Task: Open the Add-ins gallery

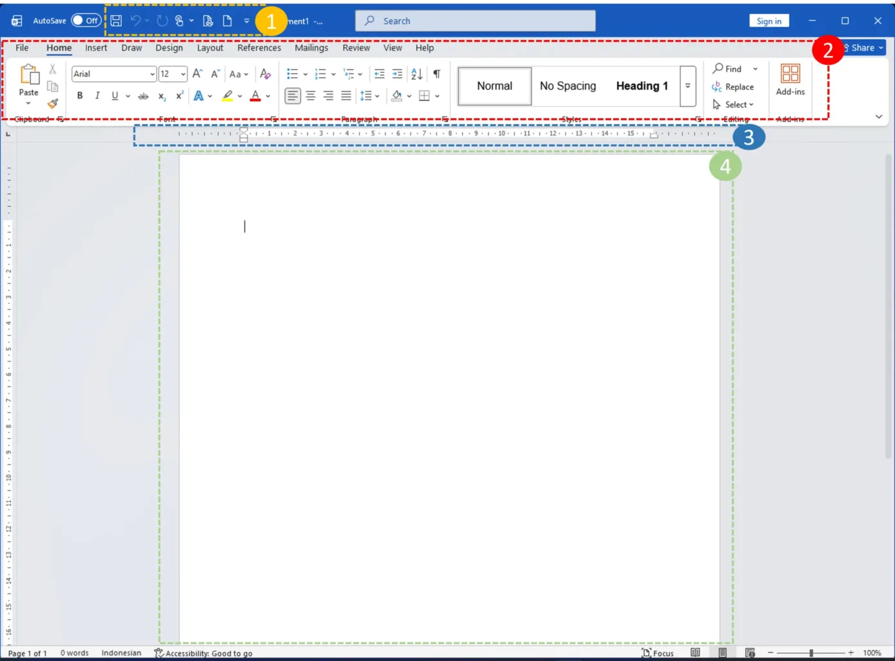Action: click(x=790, y=80)
